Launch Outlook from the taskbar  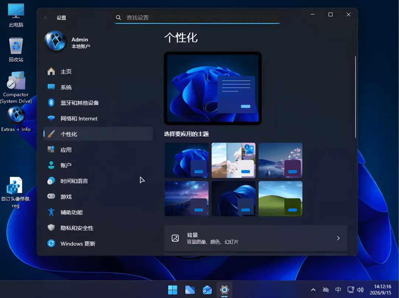(x=207, y=290)
